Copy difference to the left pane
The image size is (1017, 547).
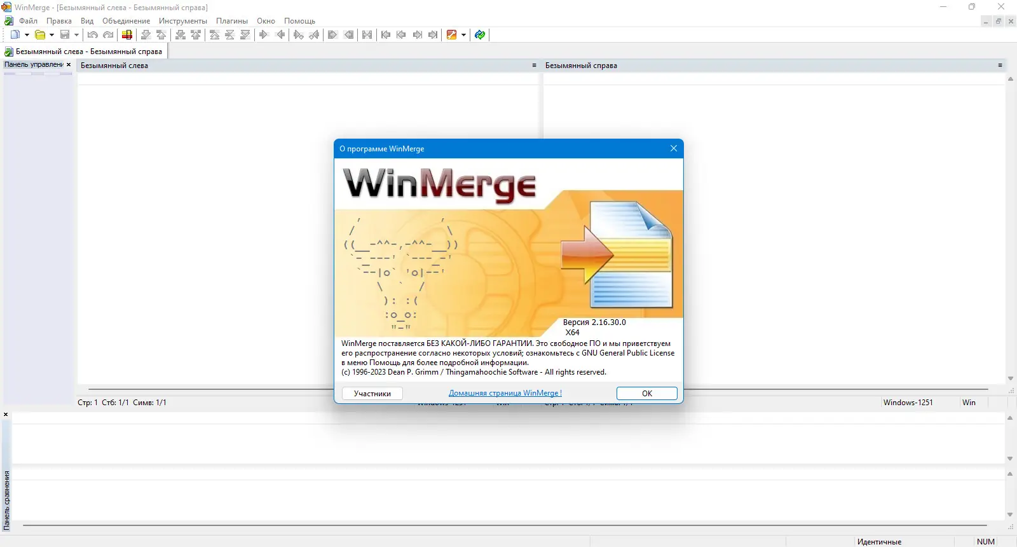coord(280,35)
